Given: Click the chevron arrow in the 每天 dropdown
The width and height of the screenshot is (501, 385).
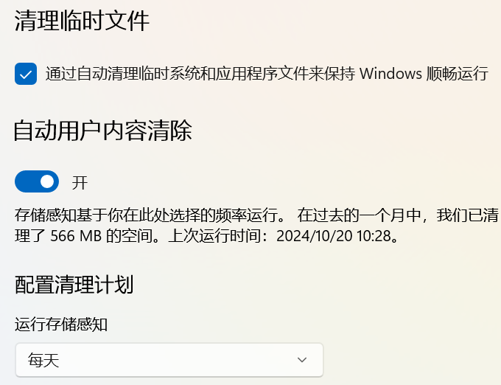Looking at the screenshot, I should pyautogui.click(x=301, y=360).
